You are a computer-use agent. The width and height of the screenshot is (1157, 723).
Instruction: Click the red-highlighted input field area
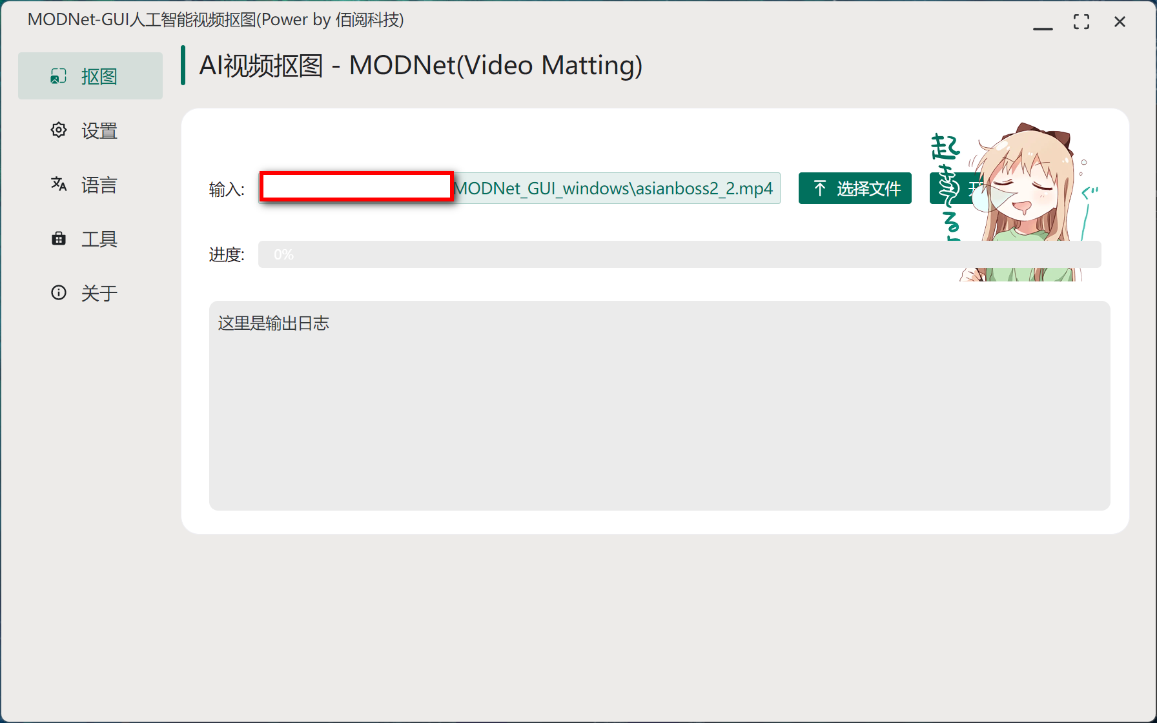(355, 187)
